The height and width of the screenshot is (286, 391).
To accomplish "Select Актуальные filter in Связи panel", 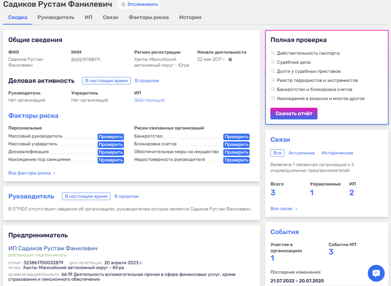I will [x=301, y=153].
